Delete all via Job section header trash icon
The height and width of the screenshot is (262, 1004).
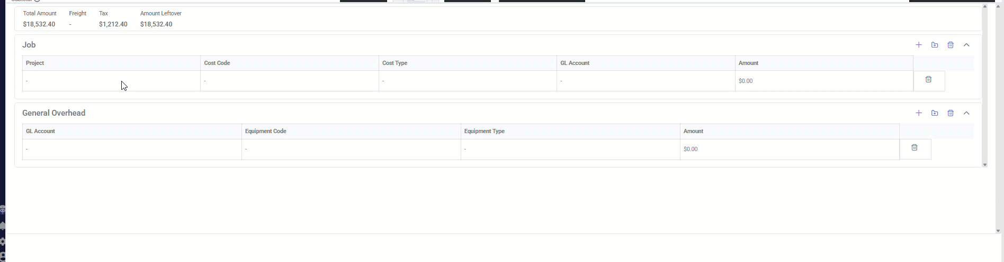point(951,45)
